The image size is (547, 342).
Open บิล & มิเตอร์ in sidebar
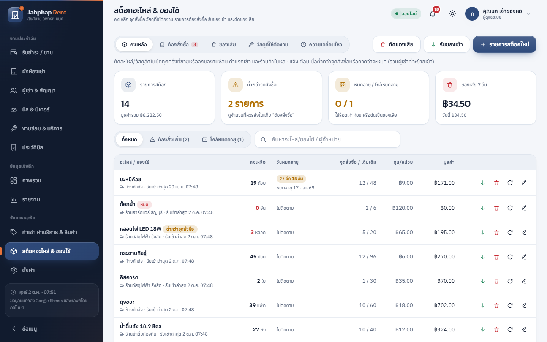click(x=52, y=109)
